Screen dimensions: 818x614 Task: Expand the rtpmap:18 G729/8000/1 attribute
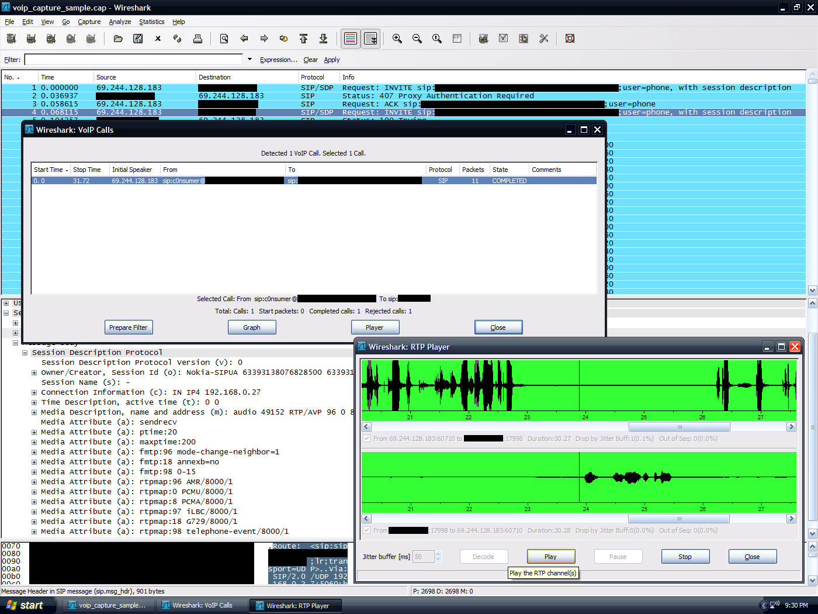[x=34, y=522]
